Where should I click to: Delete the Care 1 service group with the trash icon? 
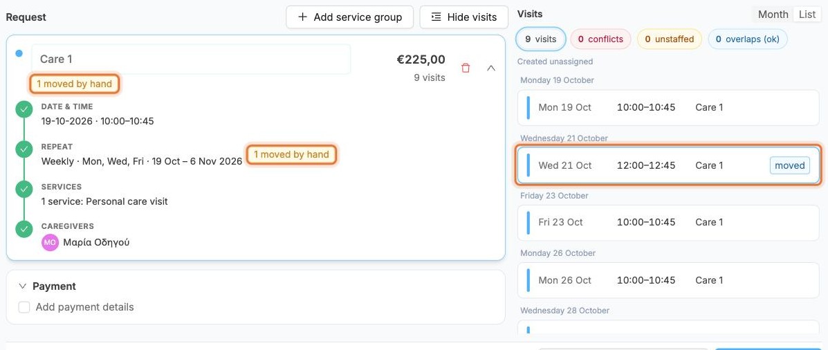pyautogui.click(x=466, y=68)
